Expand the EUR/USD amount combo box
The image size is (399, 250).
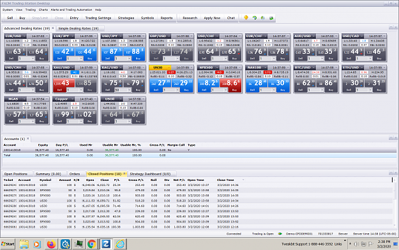33,59
